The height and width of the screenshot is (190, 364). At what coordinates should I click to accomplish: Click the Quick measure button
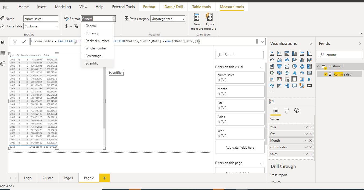[x=210, y=21]
